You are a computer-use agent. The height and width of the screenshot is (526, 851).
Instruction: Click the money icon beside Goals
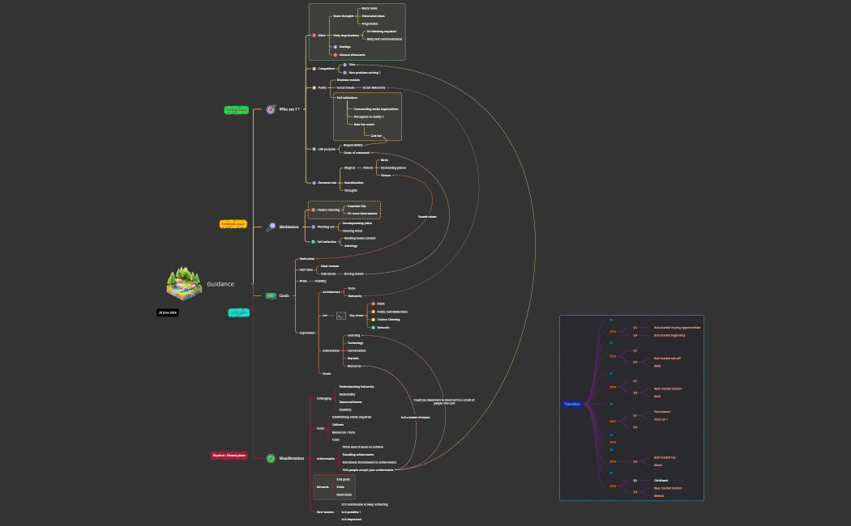tap(271, 296)
